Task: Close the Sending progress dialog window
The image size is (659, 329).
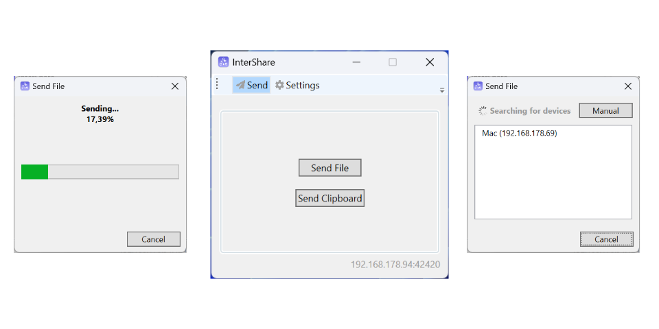Action: coord(175,86)
